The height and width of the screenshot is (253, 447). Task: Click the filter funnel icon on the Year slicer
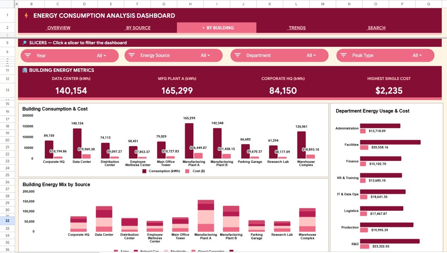click(x=27, y=55)
